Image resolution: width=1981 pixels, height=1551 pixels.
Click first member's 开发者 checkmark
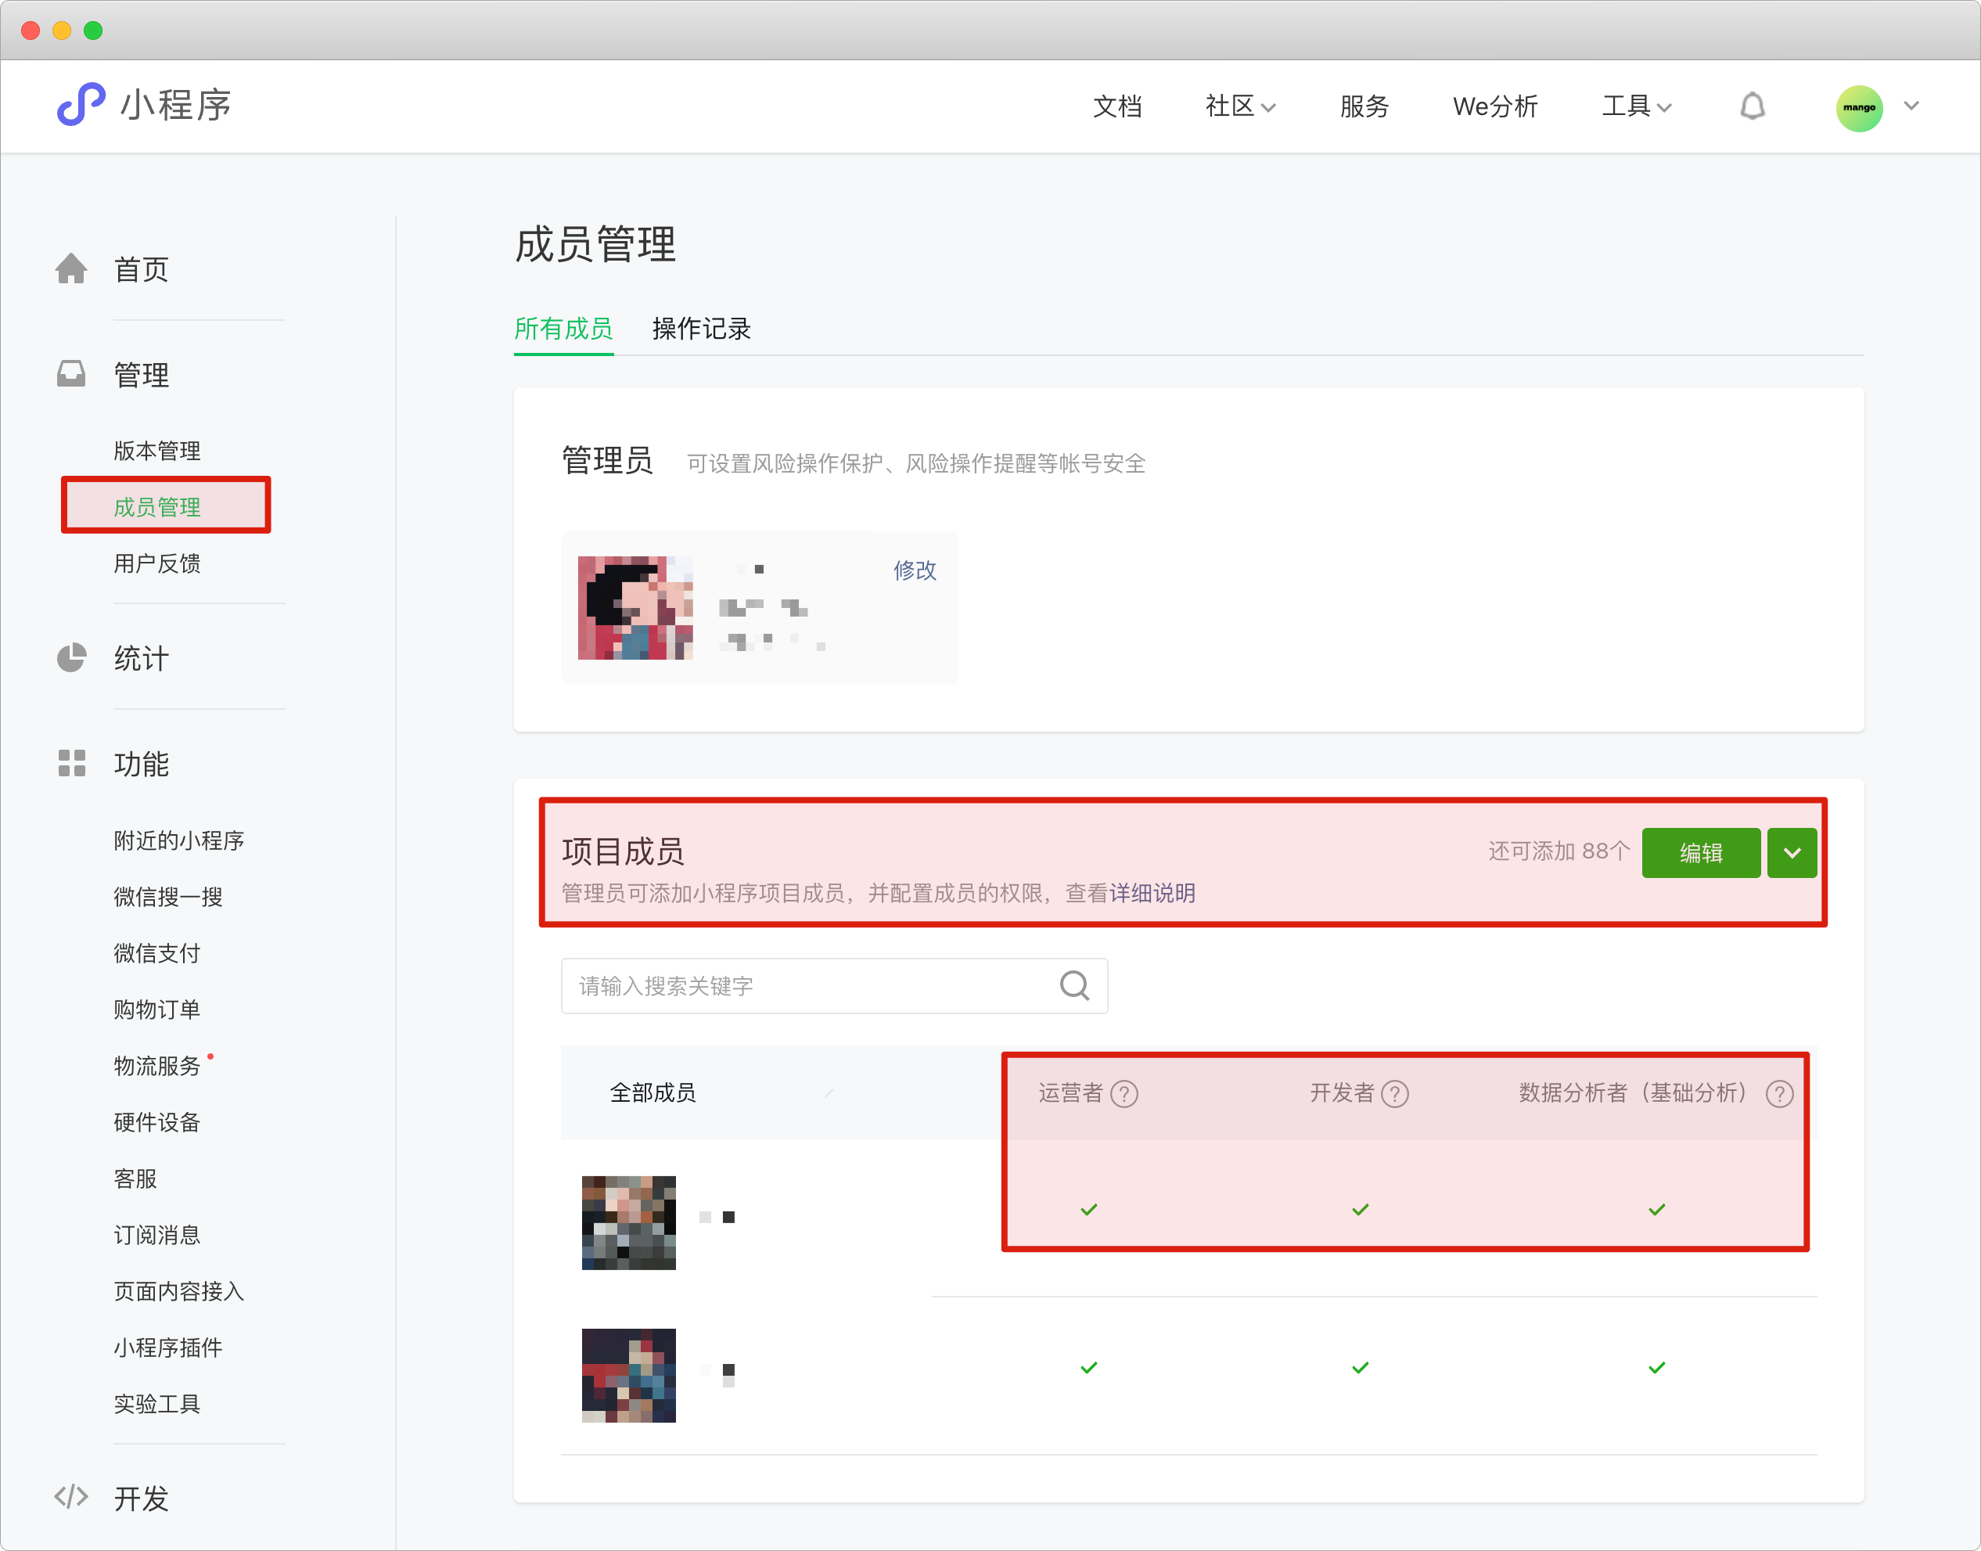1360,1210
